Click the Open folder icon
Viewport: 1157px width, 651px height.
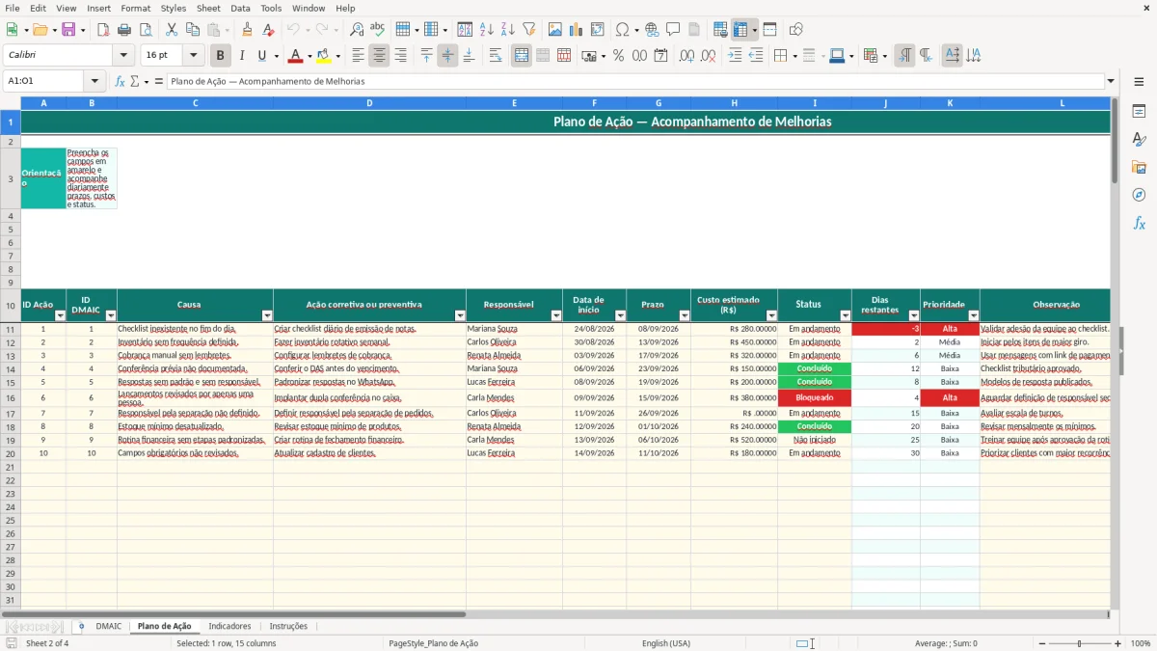(x=41, y=30)
